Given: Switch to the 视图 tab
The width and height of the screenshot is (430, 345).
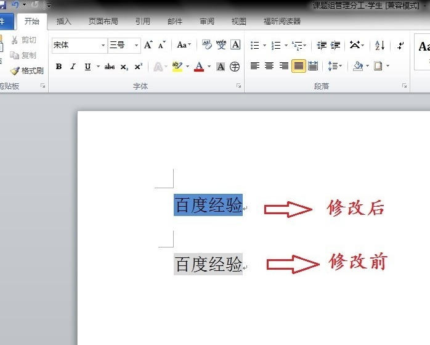Looking at the screenshot, I should click(238, 21).
